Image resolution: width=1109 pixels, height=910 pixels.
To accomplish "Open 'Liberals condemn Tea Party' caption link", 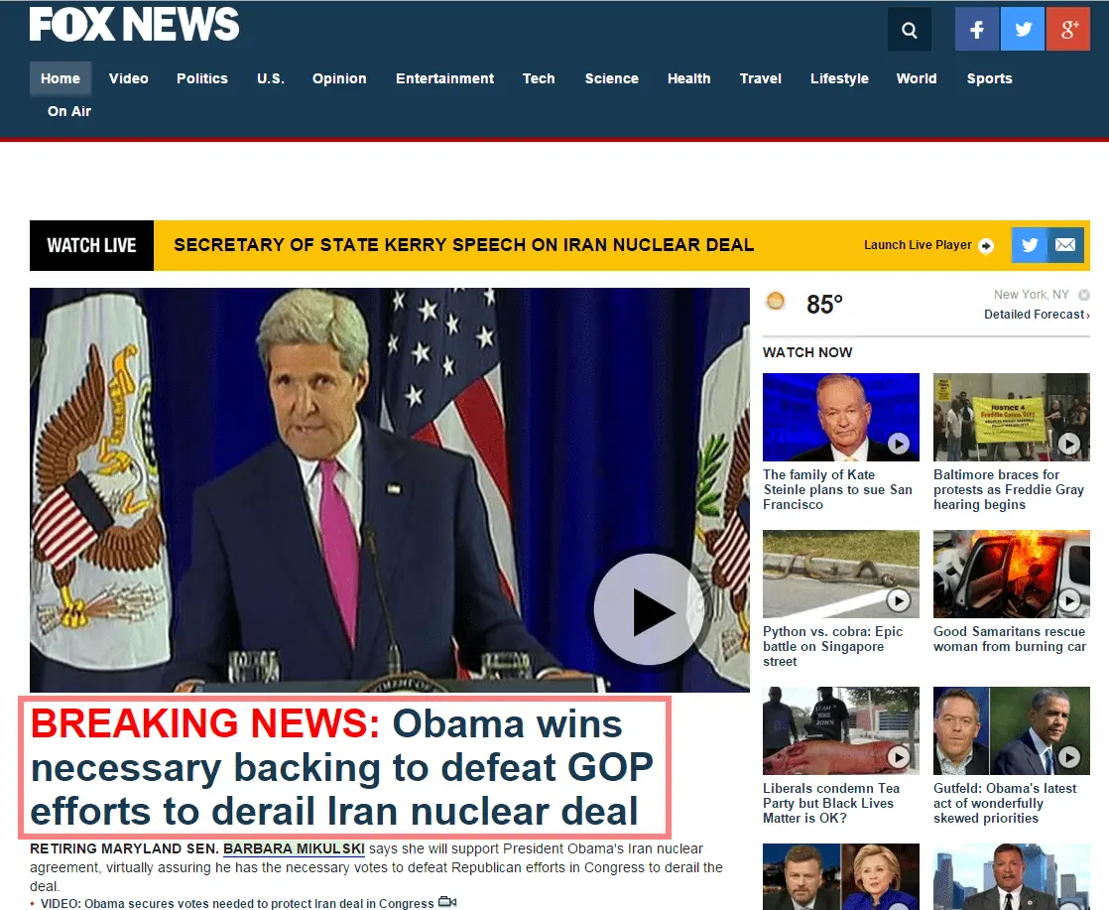I will pyautogui.click(x=831, y=803).
